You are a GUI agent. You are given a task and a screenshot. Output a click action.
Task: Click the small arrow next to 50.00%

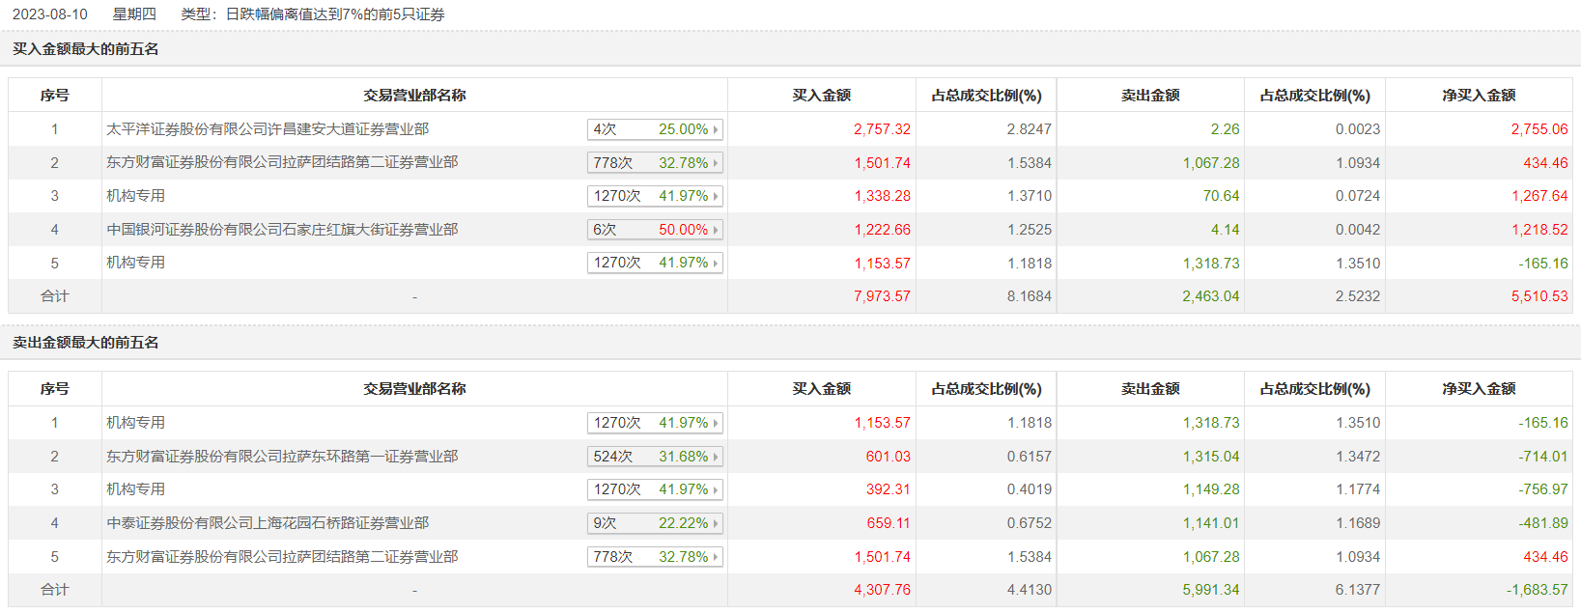716,230
